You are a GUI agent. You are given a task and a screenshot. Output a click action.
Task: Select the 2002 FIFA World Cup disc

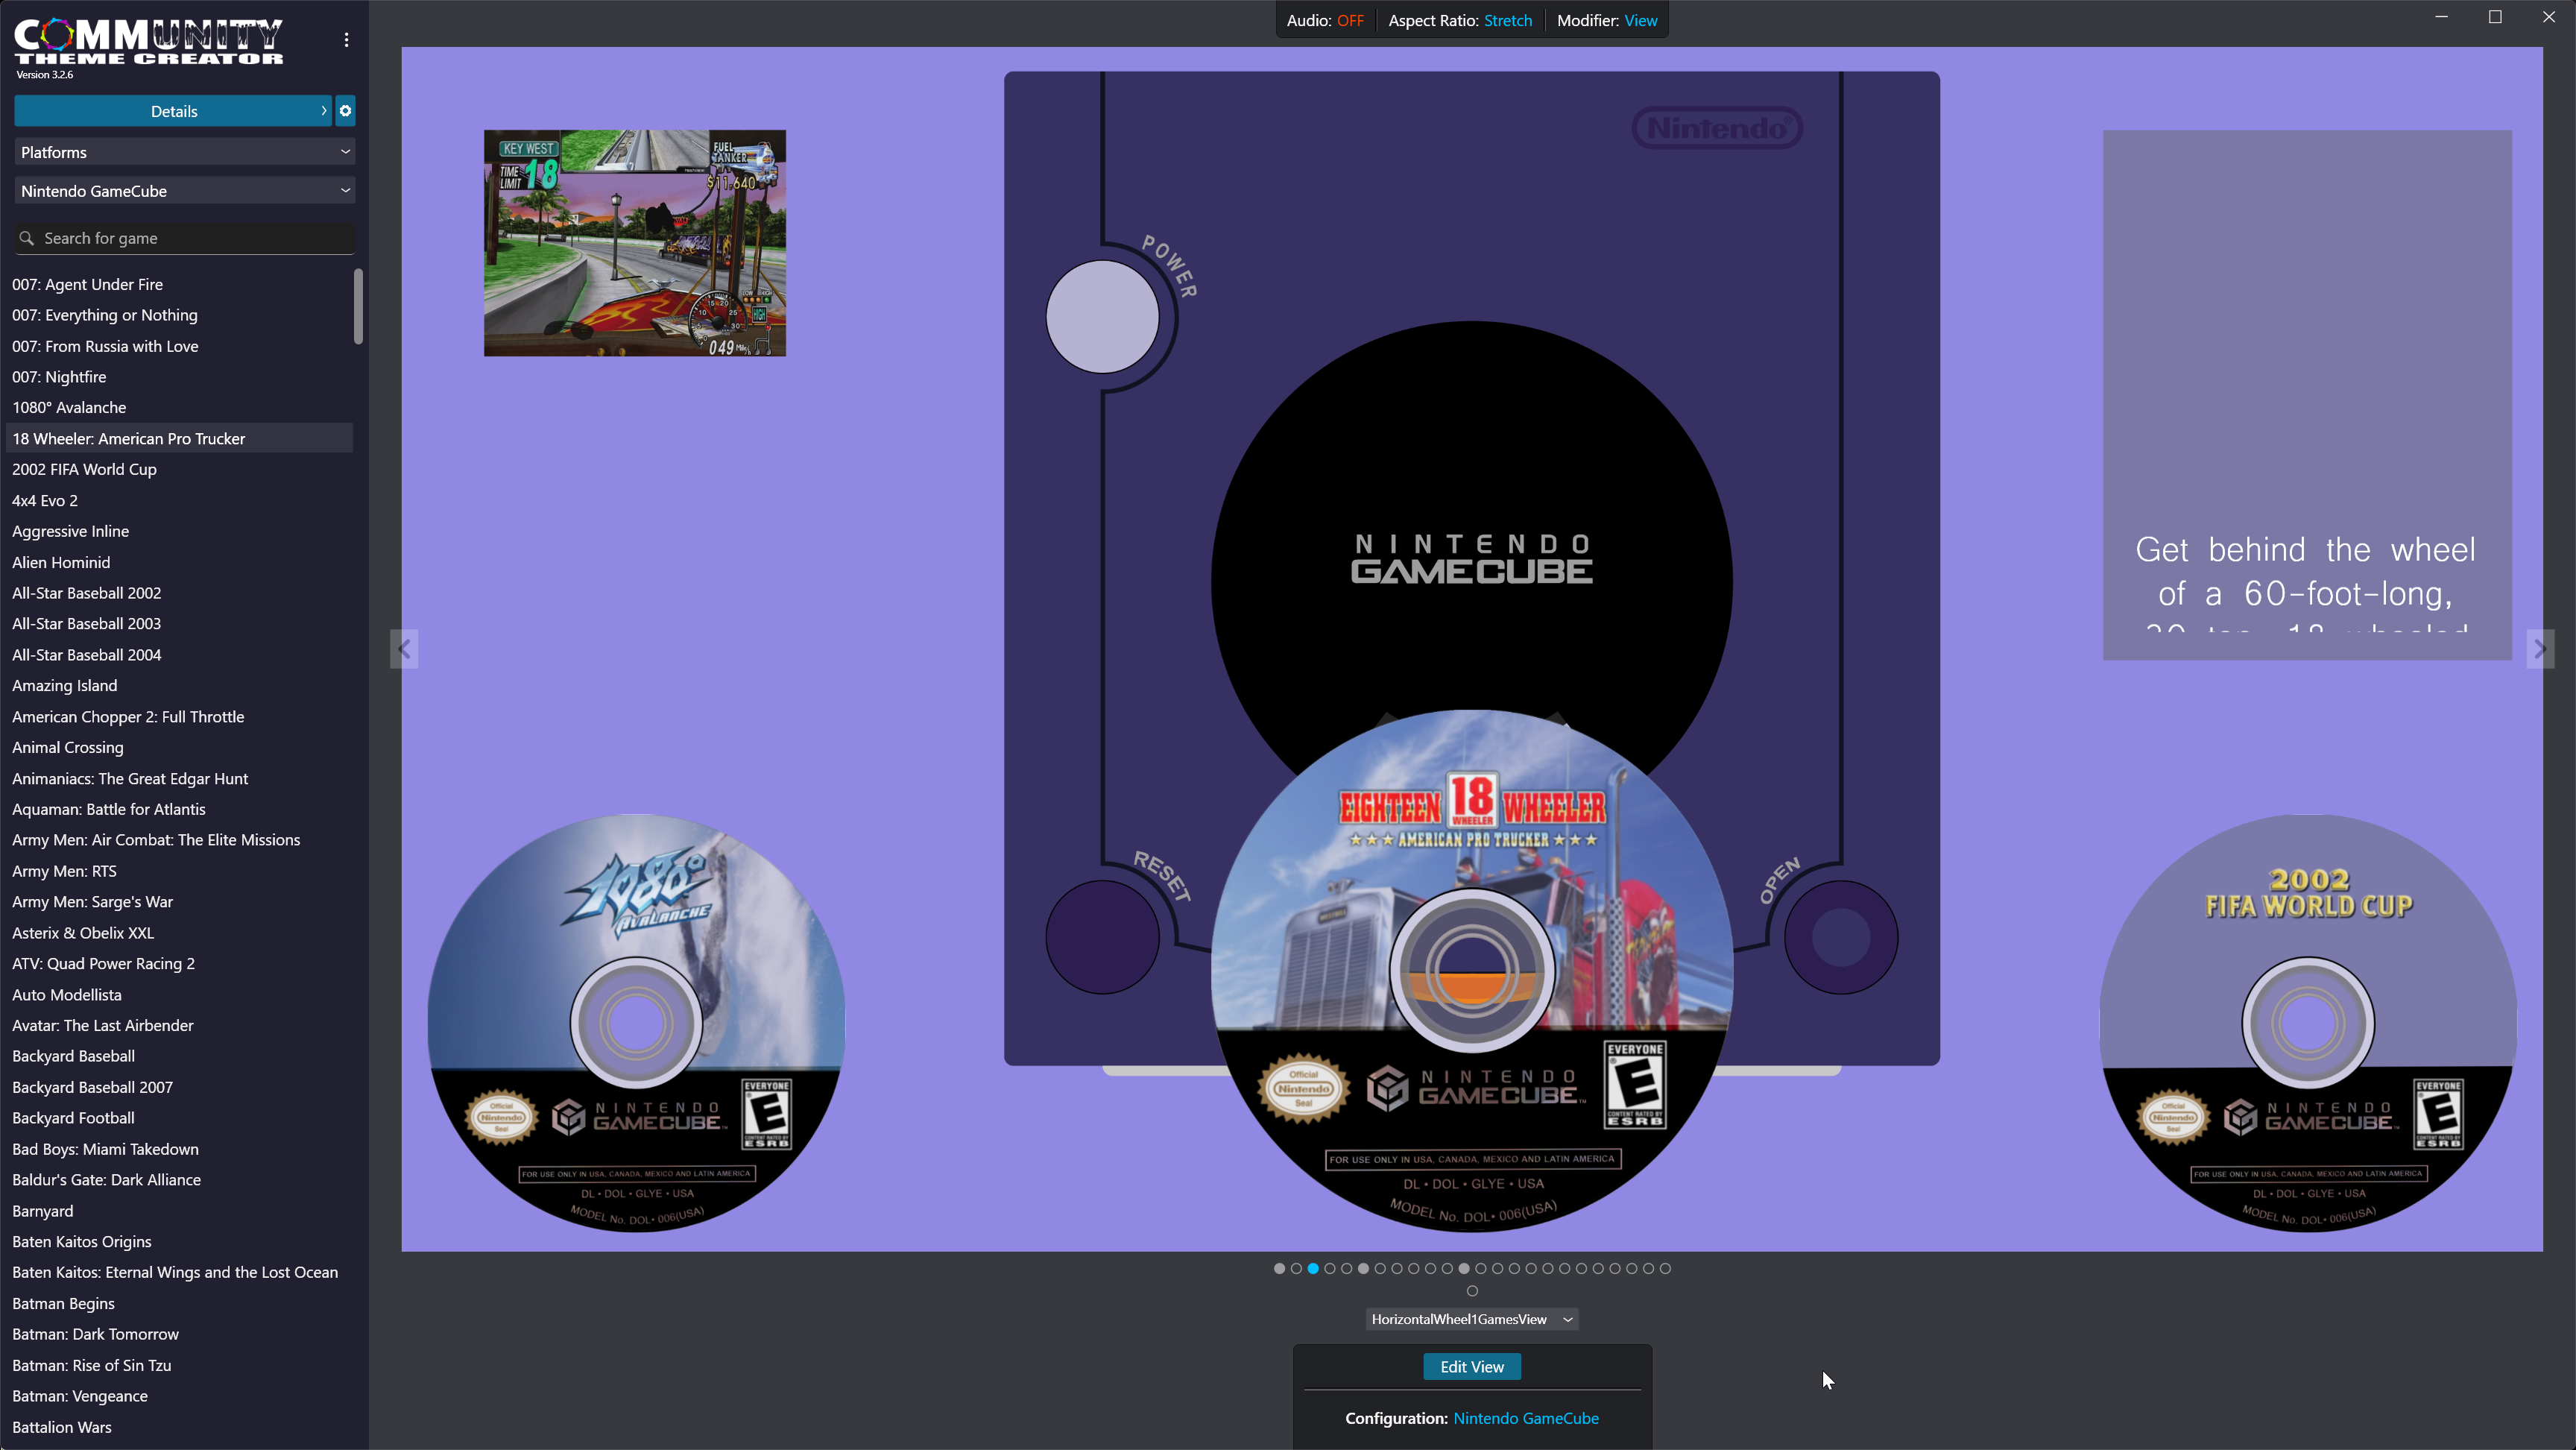click(2308, 1022)
